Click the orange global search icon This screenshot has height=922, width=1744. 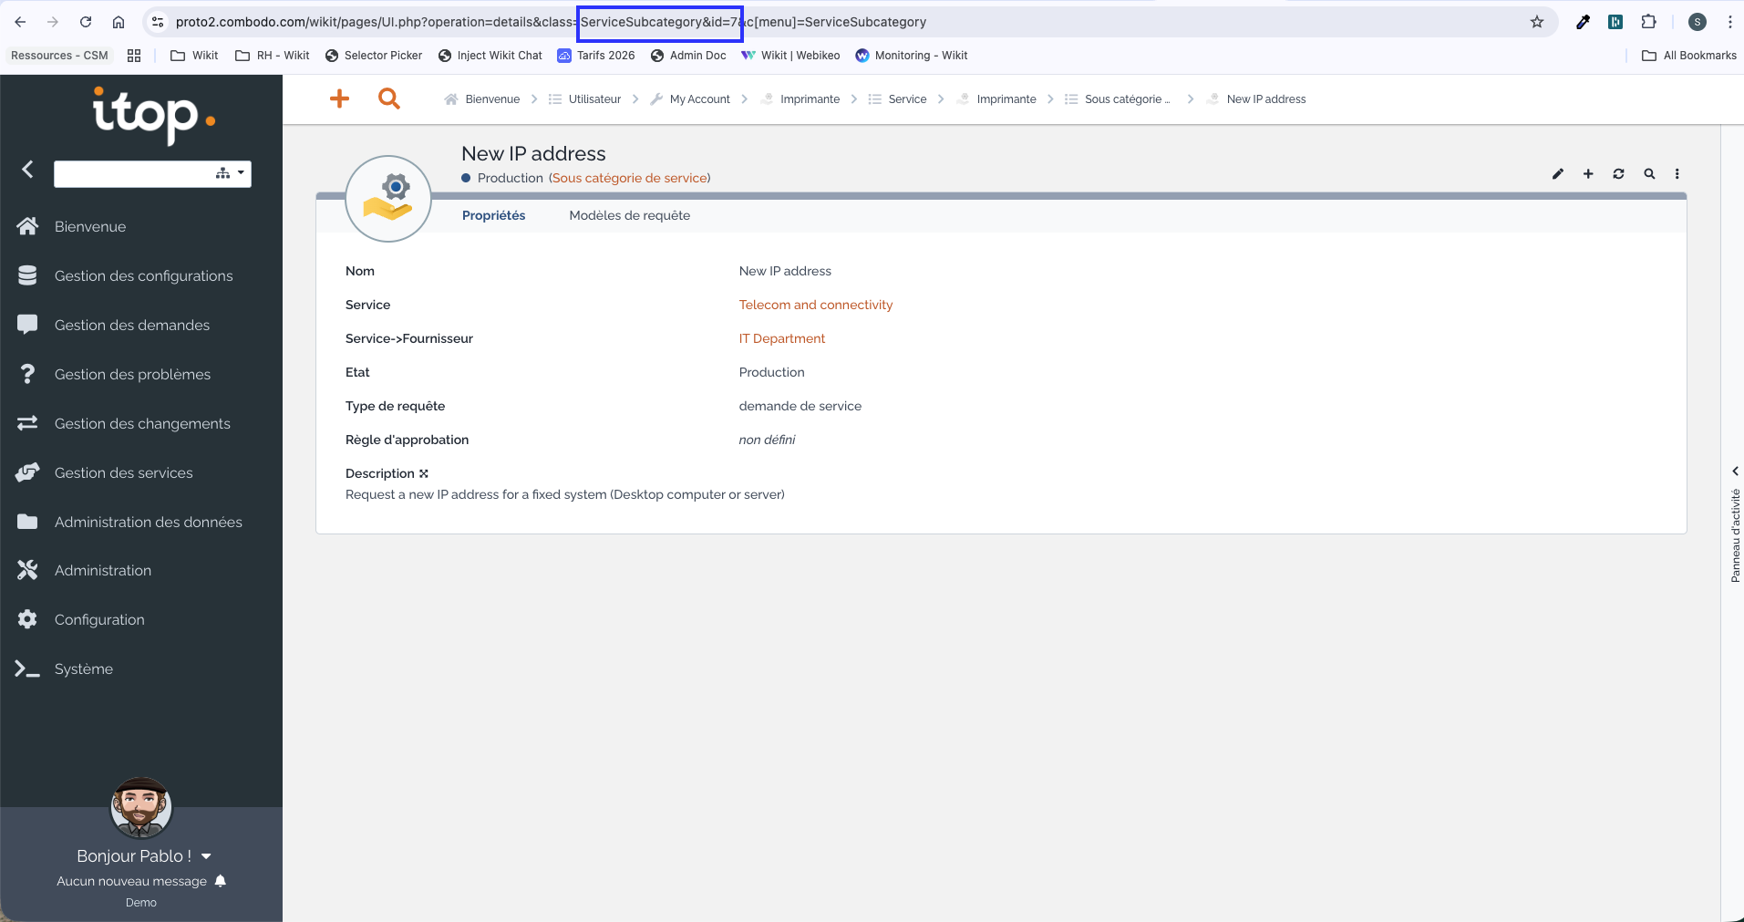tap(389, 98)
